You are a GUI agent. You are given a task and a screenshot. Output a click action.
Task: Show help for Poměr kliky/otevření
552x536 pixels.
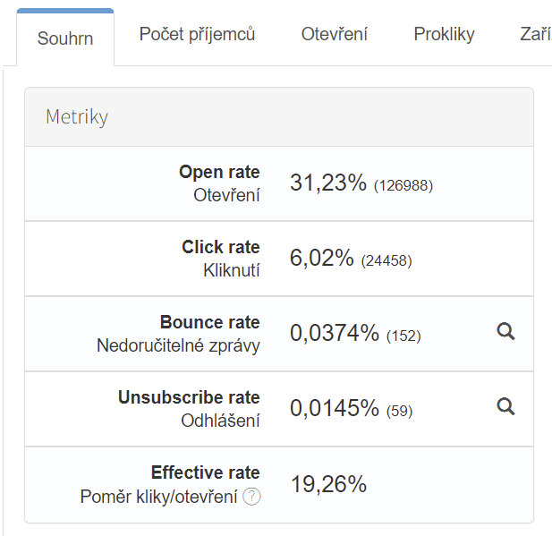tap(252, 497)
